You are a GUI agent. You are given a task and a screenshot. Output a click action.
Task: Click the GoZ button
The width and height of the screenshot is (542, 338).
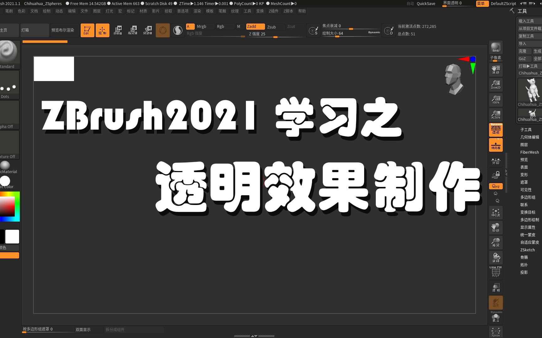pos(524,59)
